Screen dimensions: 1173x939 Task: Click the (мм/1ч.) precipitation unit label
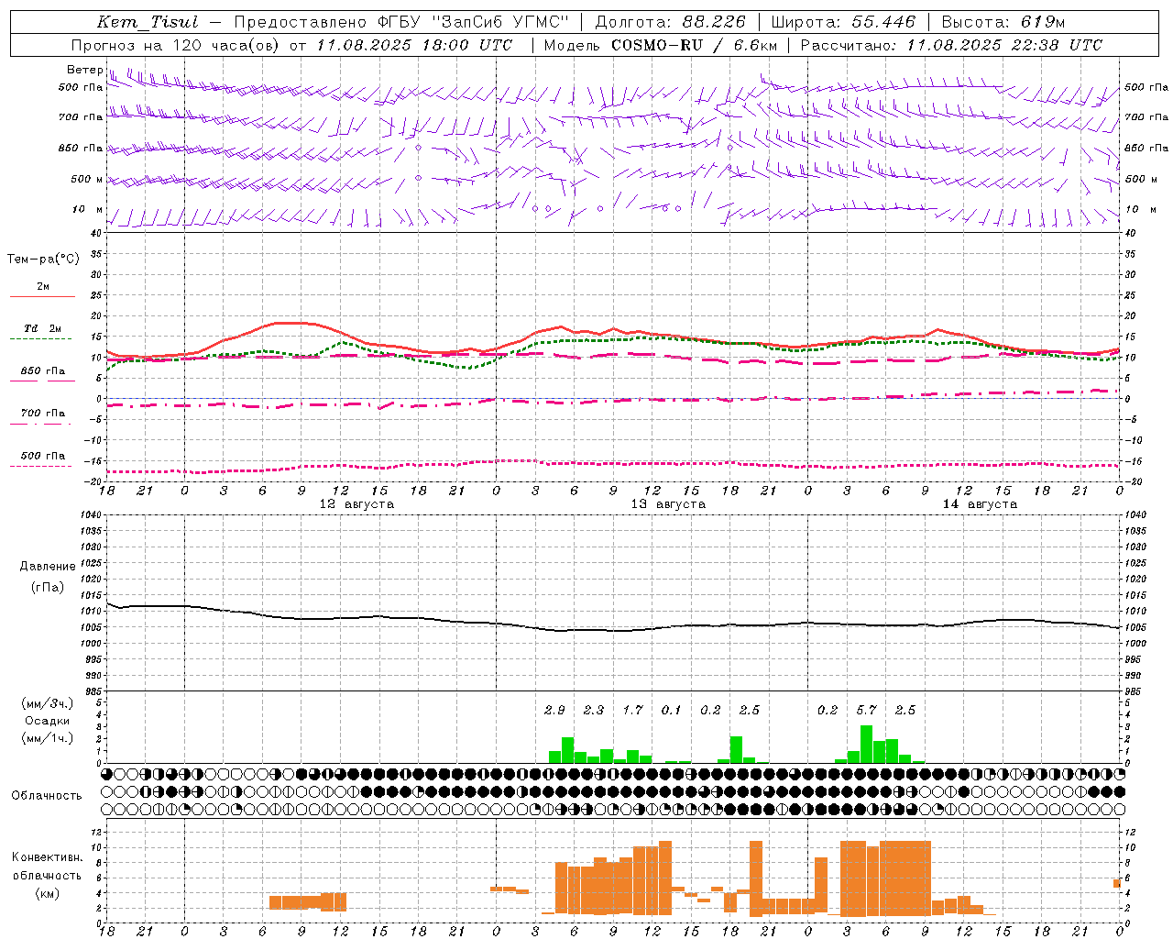tap(48, 738)
